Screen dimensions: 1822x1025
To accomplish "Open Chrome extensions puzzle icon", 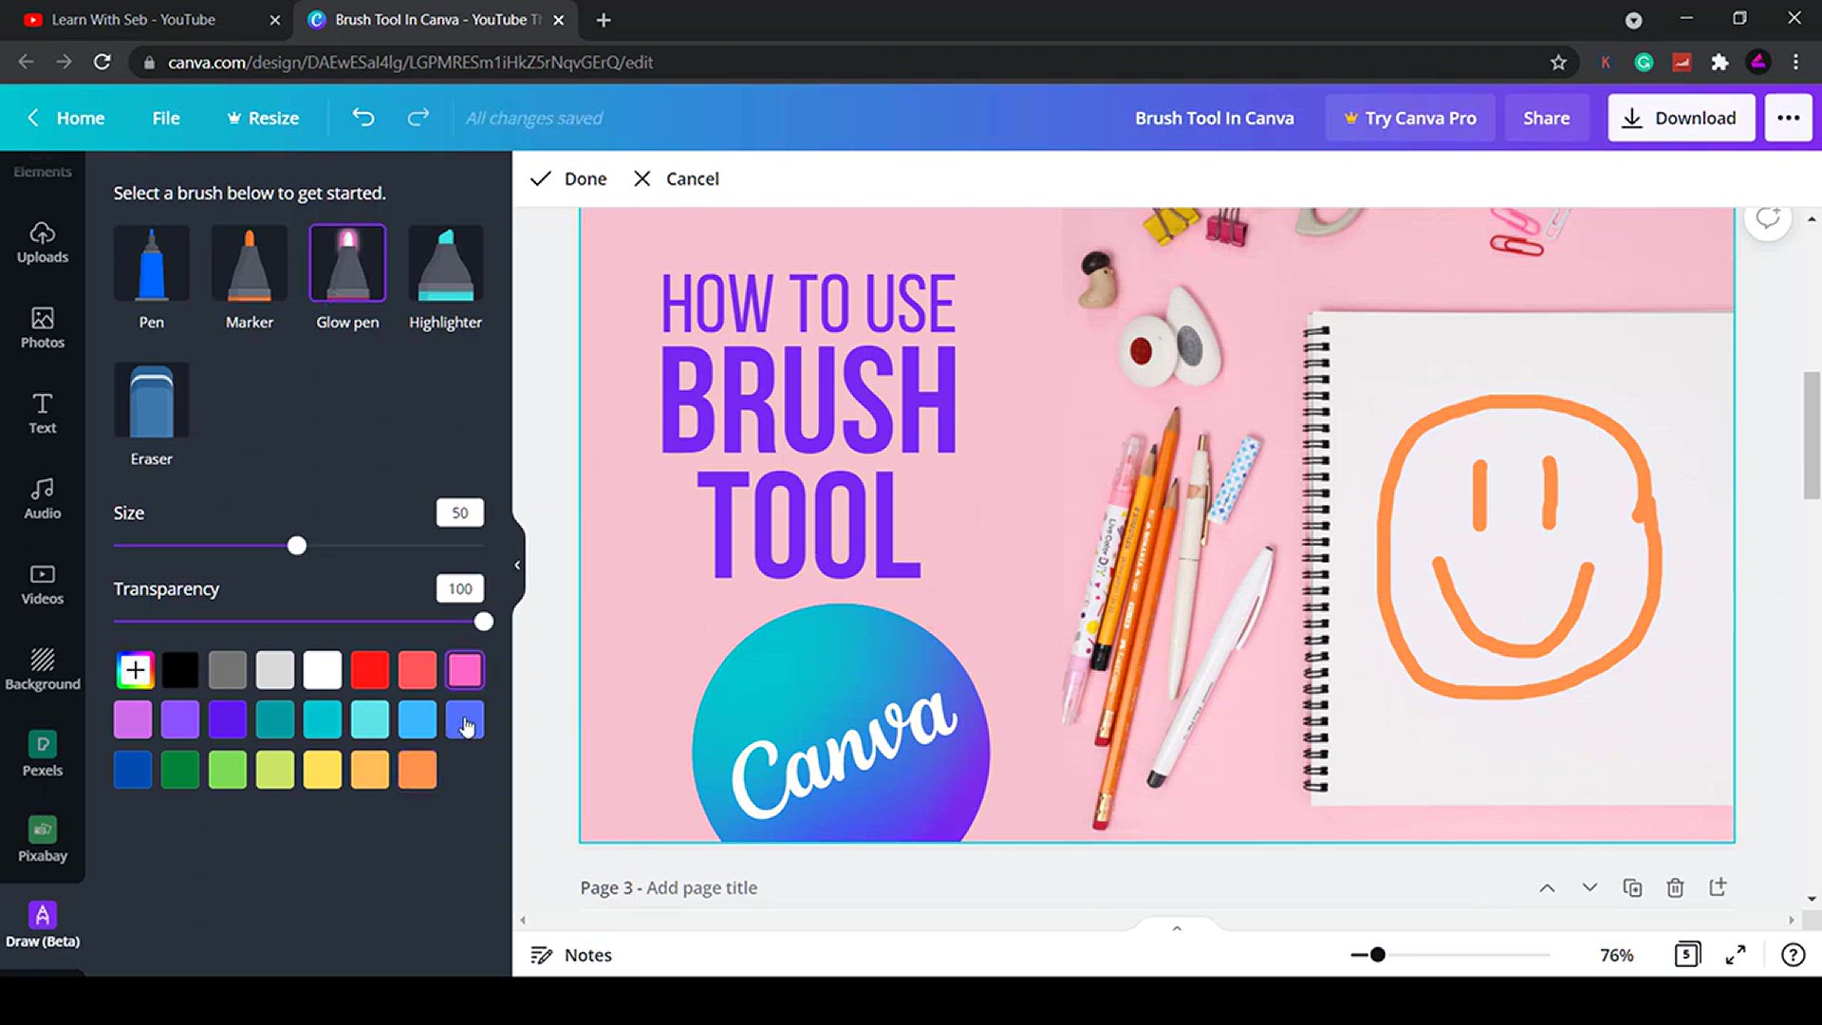I will (x=1720, y=63).
